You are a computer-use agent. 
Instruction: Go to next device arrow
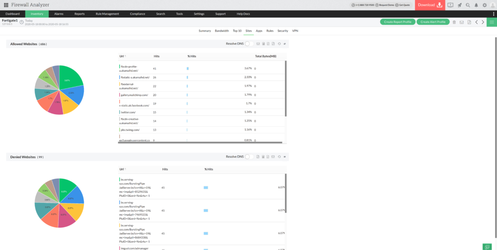point(483,22)
